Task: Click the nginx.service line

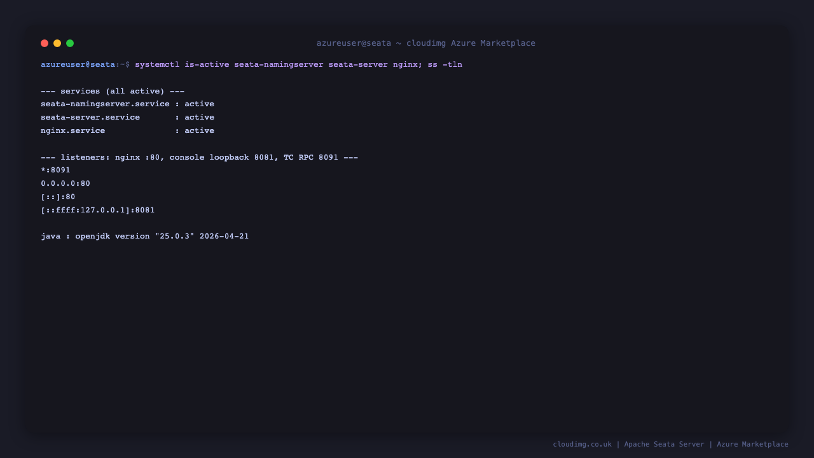Action: click(x=127, y=131)
